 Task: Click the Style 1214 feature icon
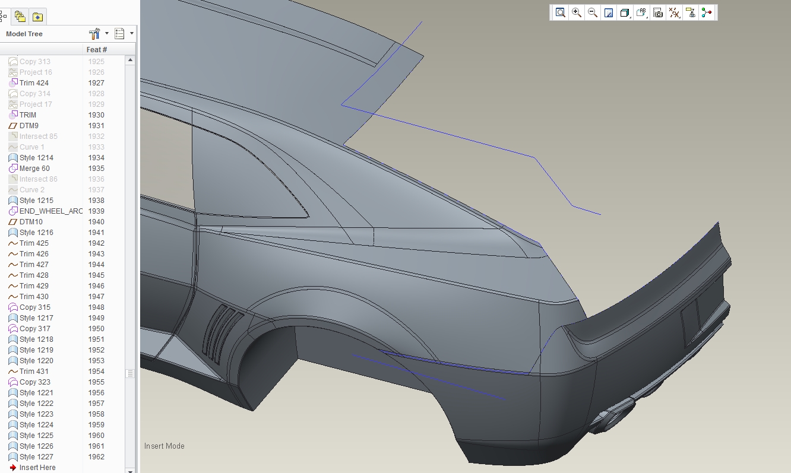pyautogui.click(x=13, y=158)
